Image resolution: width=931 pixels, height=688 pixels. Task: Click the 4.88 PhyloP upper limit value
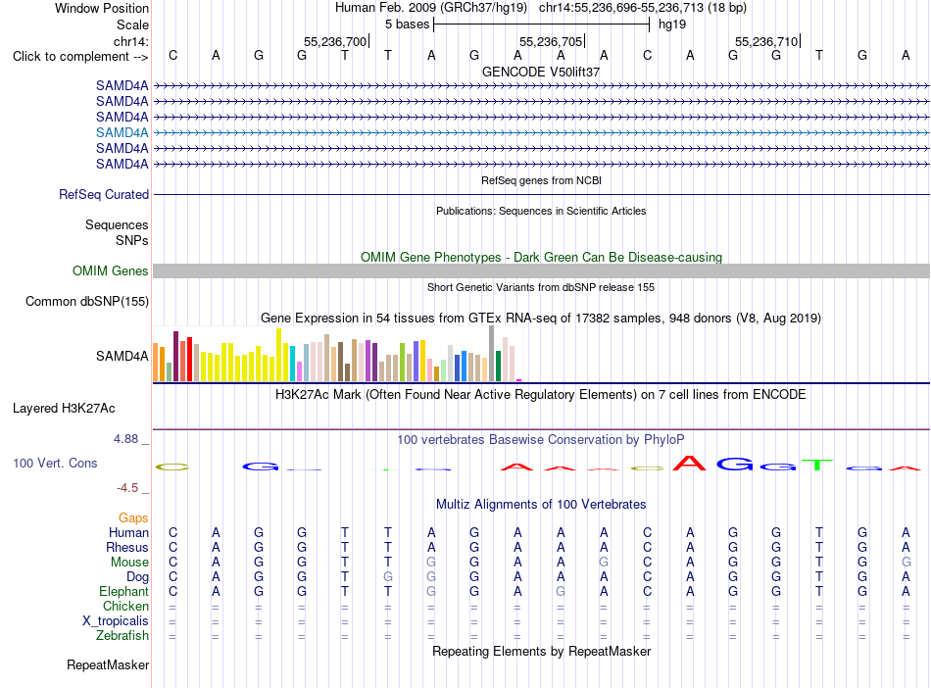(125, 439)
